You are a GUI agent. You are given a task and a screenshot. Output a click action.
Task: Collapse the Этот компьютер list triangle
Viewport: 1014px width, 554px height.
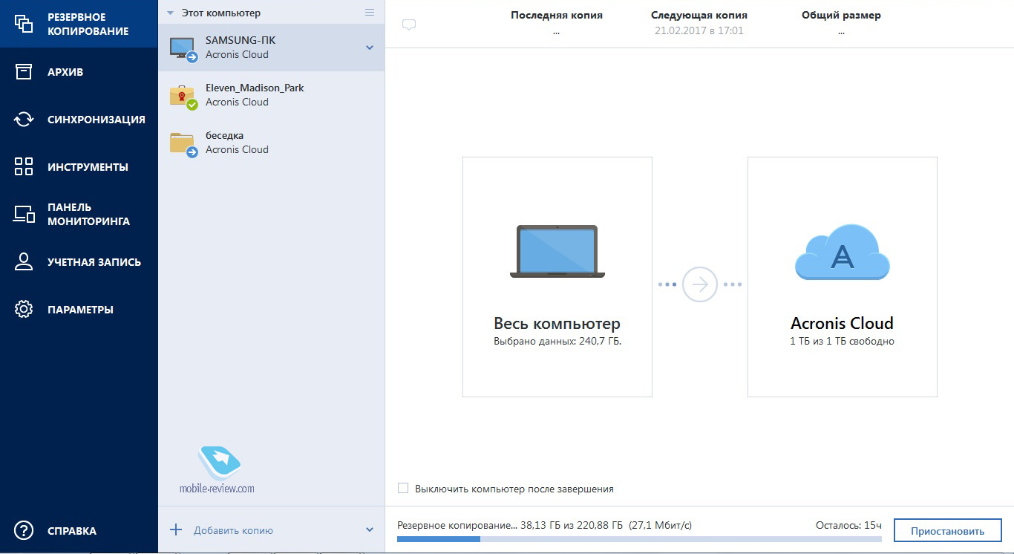171,13
